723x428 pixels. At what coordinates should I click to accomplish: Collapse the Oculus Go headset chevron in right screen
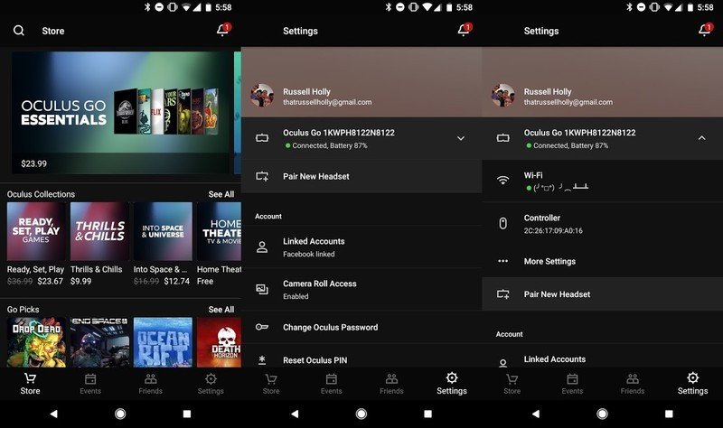[702, 138]
